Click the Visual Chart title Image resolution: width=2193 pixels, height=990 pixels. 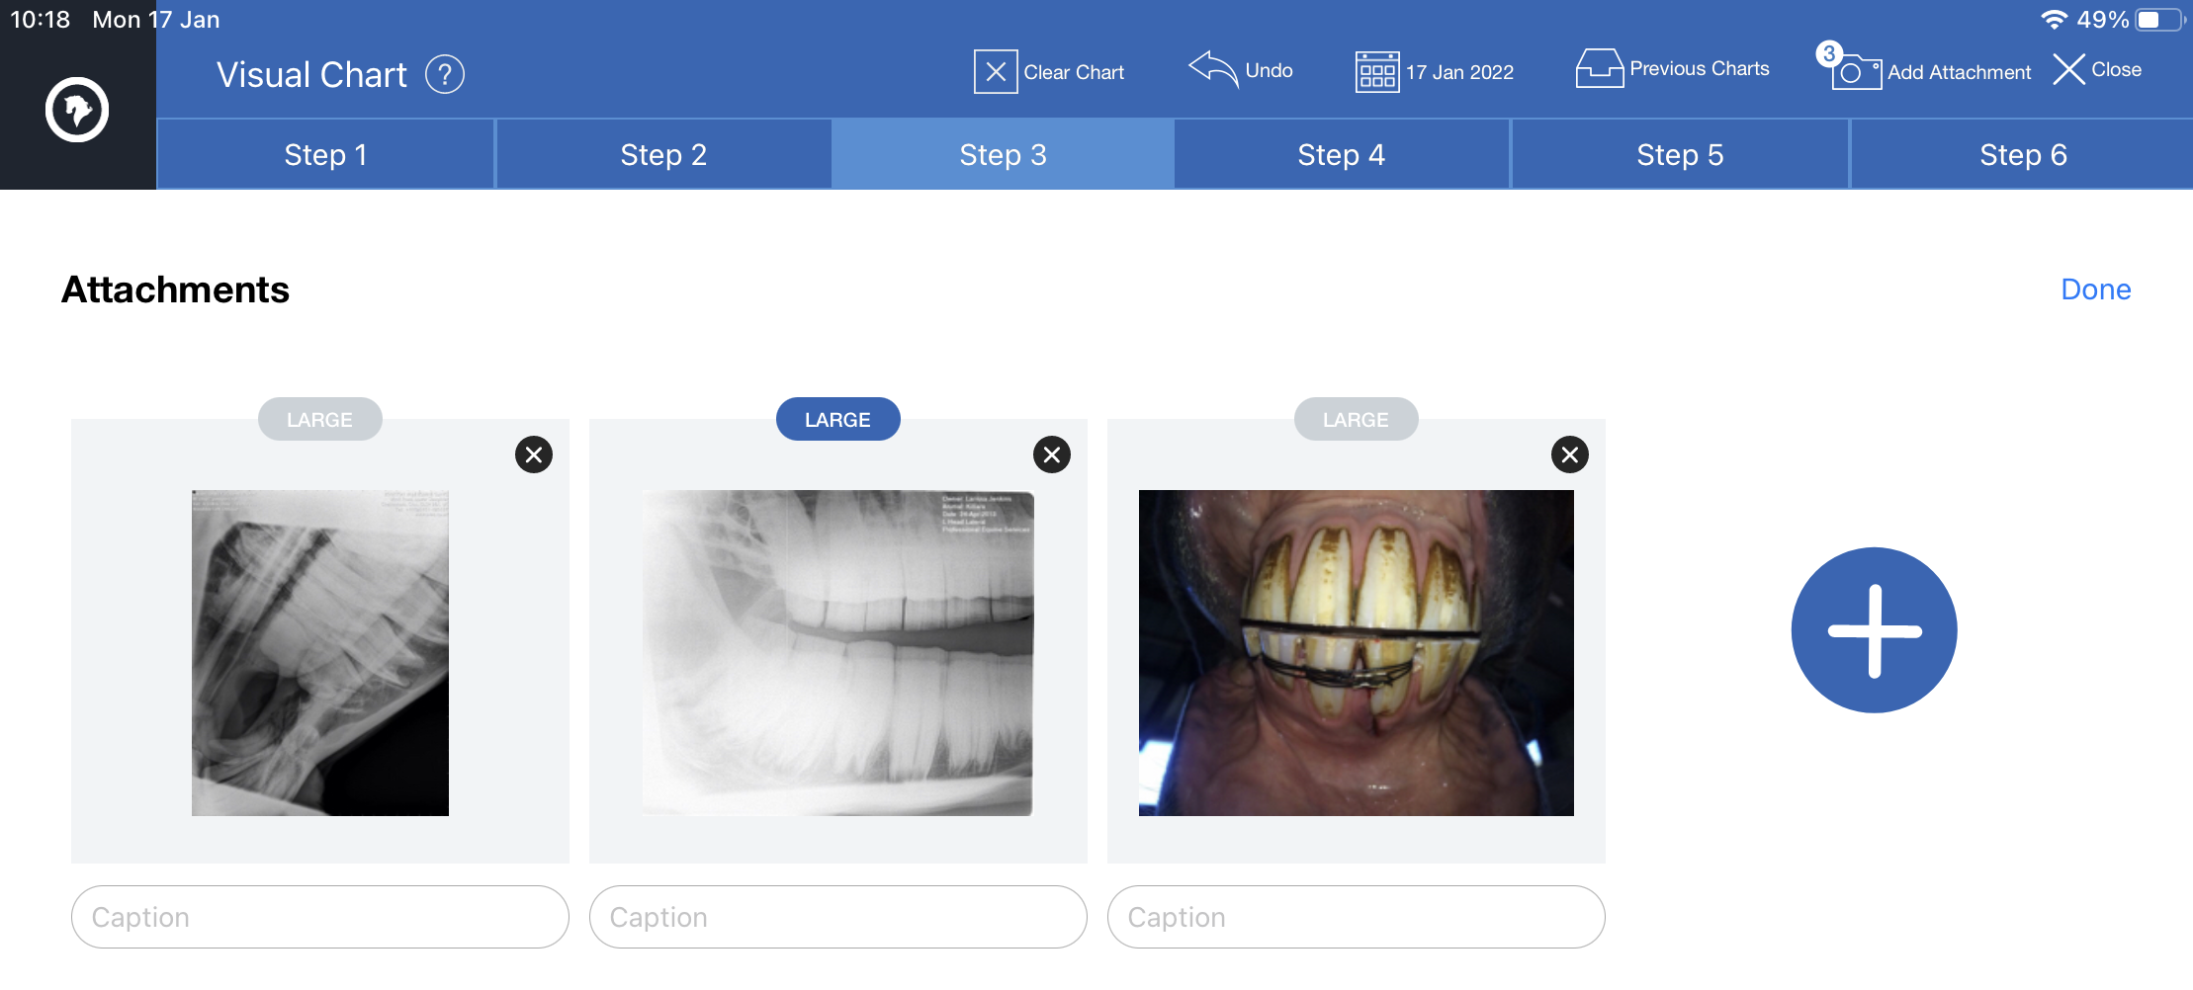click(x=311, y=74)
